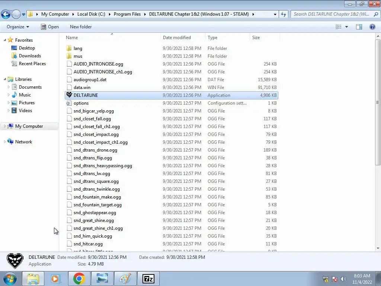Select the file snd_dtrans_drone.ogg
Viewport: 381px width, 286px height.
point(95,150)
